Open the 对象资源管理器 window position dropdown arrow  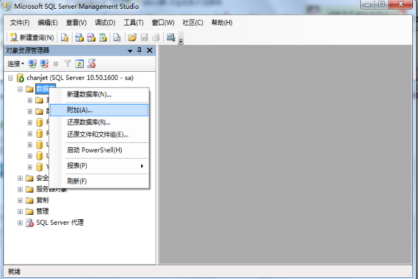coord(130,51)
